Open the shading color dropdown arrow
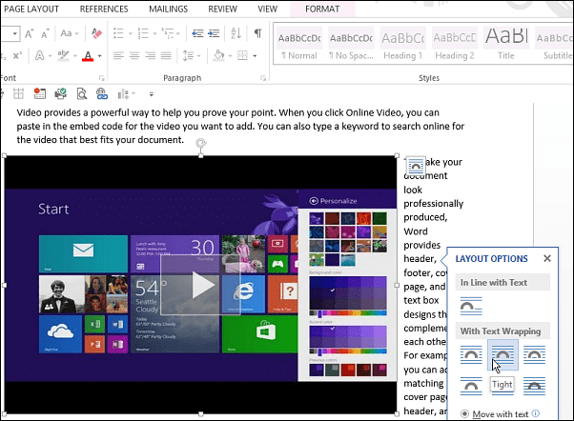The height and width of the screenshot is (421, 574). point(230,56)
